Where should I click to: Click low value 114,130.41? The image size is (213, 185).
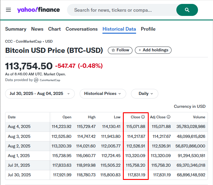pos(111,127)
